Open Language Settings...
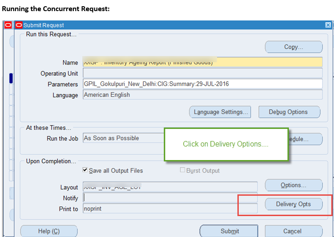334x237 pixels. [x=220, y=112]
